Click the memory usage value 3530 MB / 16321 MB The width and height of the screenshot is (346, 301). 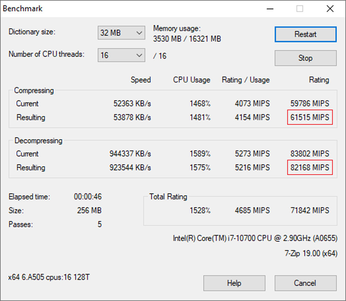pos(187,39)
